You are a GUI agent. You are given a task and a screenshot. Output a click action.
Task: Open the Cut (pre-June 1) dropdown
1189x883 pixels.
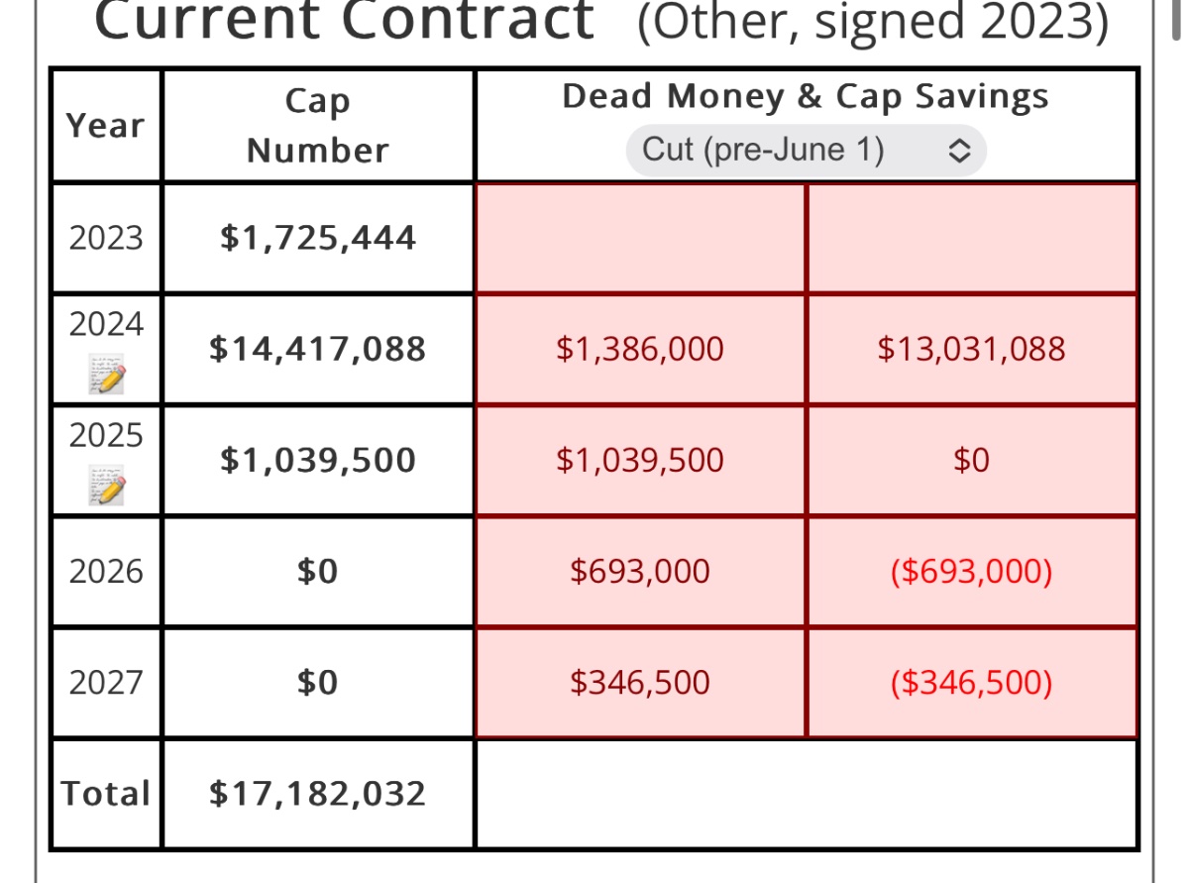[x=805, y=151]
